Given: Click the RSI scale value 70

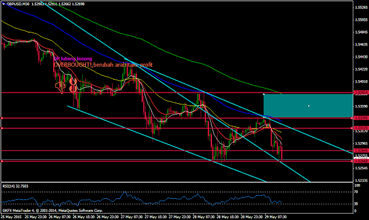Looking at the screenshot, I should tap(356, 192).
